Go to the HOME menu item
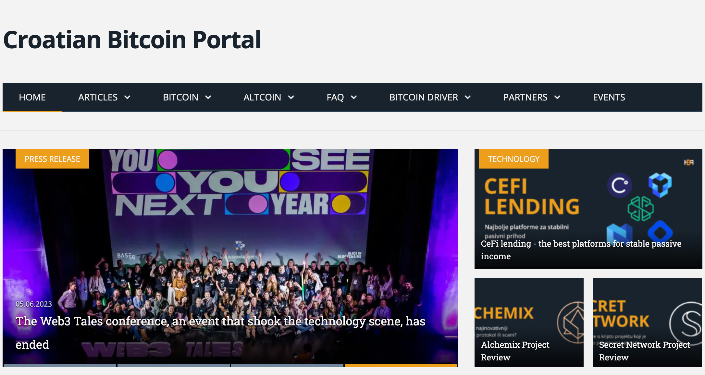 point(32,97)
